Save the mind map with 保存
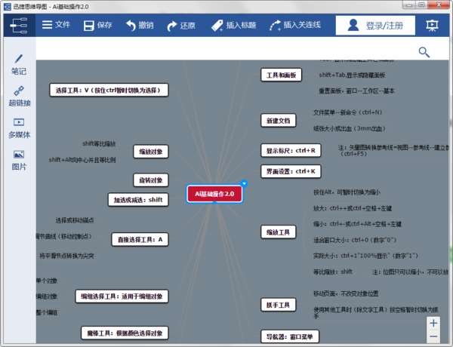Viewport: 453px width, 347px height. 97,26
